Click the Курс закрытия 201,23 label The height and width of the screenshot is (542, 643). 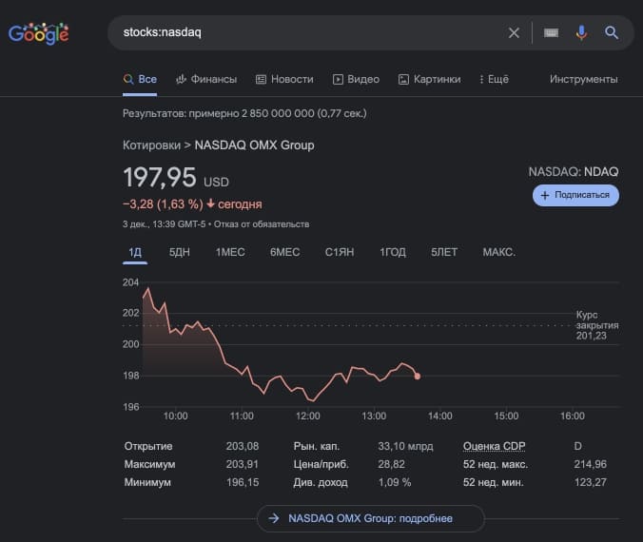point(597,325)
